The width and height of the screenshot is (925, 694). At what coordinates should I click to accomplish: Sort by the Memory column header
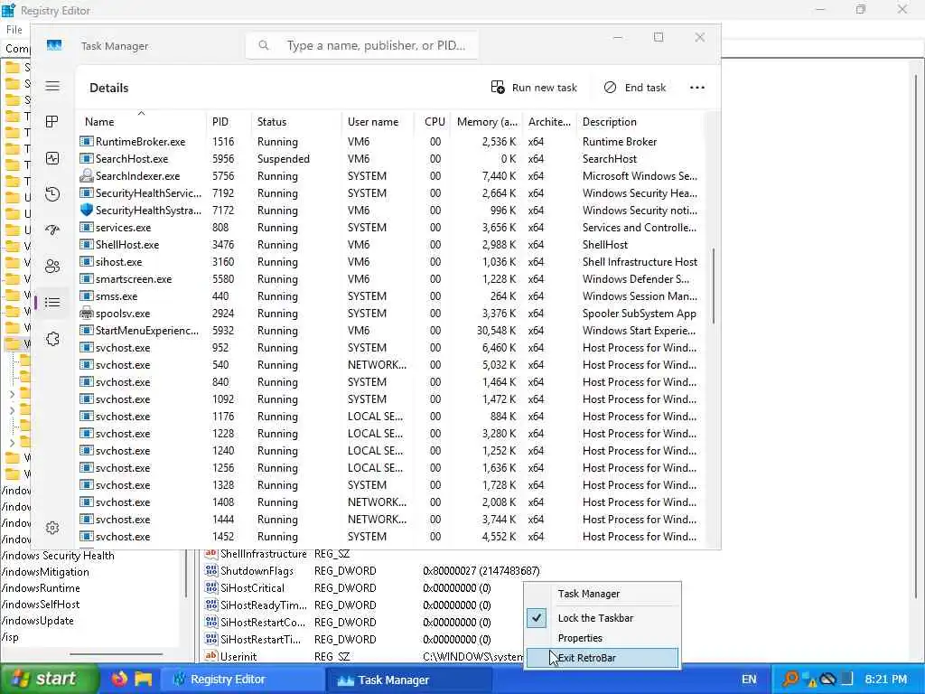tap(487, 122)
